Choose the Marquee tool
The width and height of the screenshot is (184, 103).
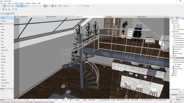coord(3,21)
